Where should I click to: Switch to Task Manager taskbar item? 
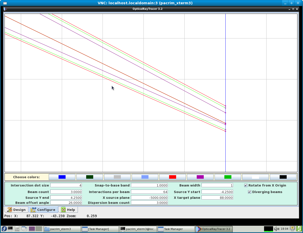(x=176, y=229)
